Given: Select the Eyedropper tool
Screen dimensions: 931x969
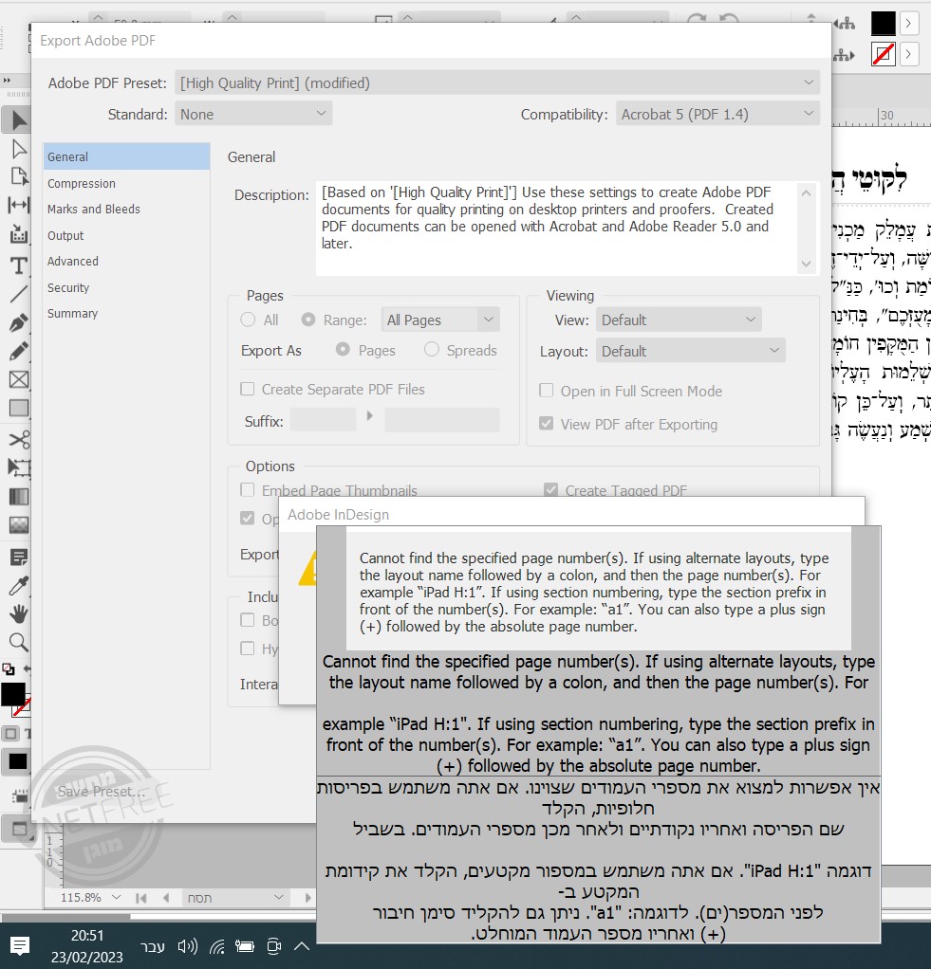Looking at the screenshot, I should tap(19, 586).
